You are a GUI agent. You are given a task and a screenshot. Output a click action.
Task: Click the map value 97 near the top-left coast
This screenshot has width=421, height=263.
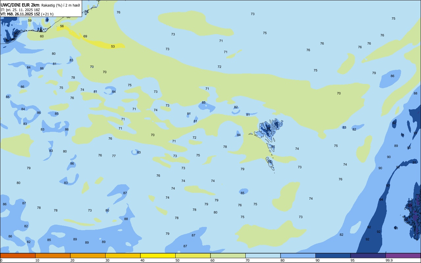(x=47, y=21)
